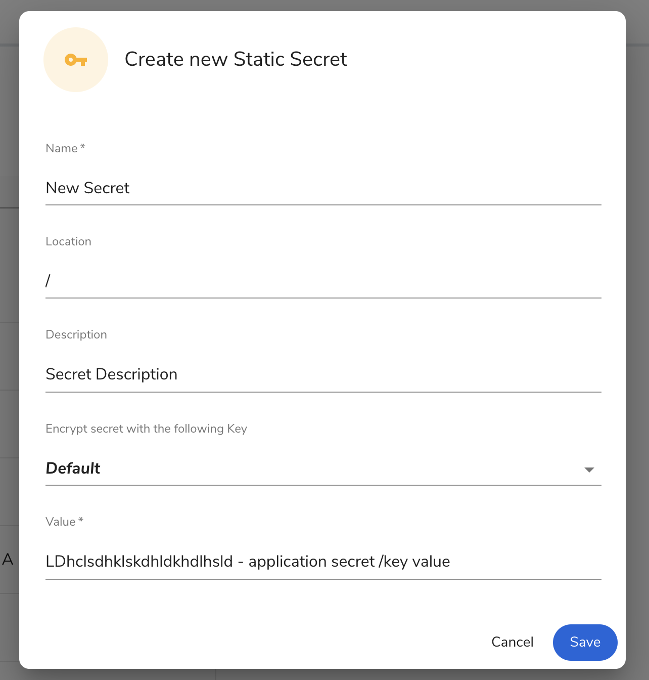Cancel creating the static secret
The image size is (649, 680).
(513, 642)
